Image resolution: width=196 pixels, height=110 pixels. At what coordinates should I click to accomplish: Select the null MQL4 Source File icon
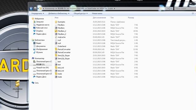pos(56,43)
